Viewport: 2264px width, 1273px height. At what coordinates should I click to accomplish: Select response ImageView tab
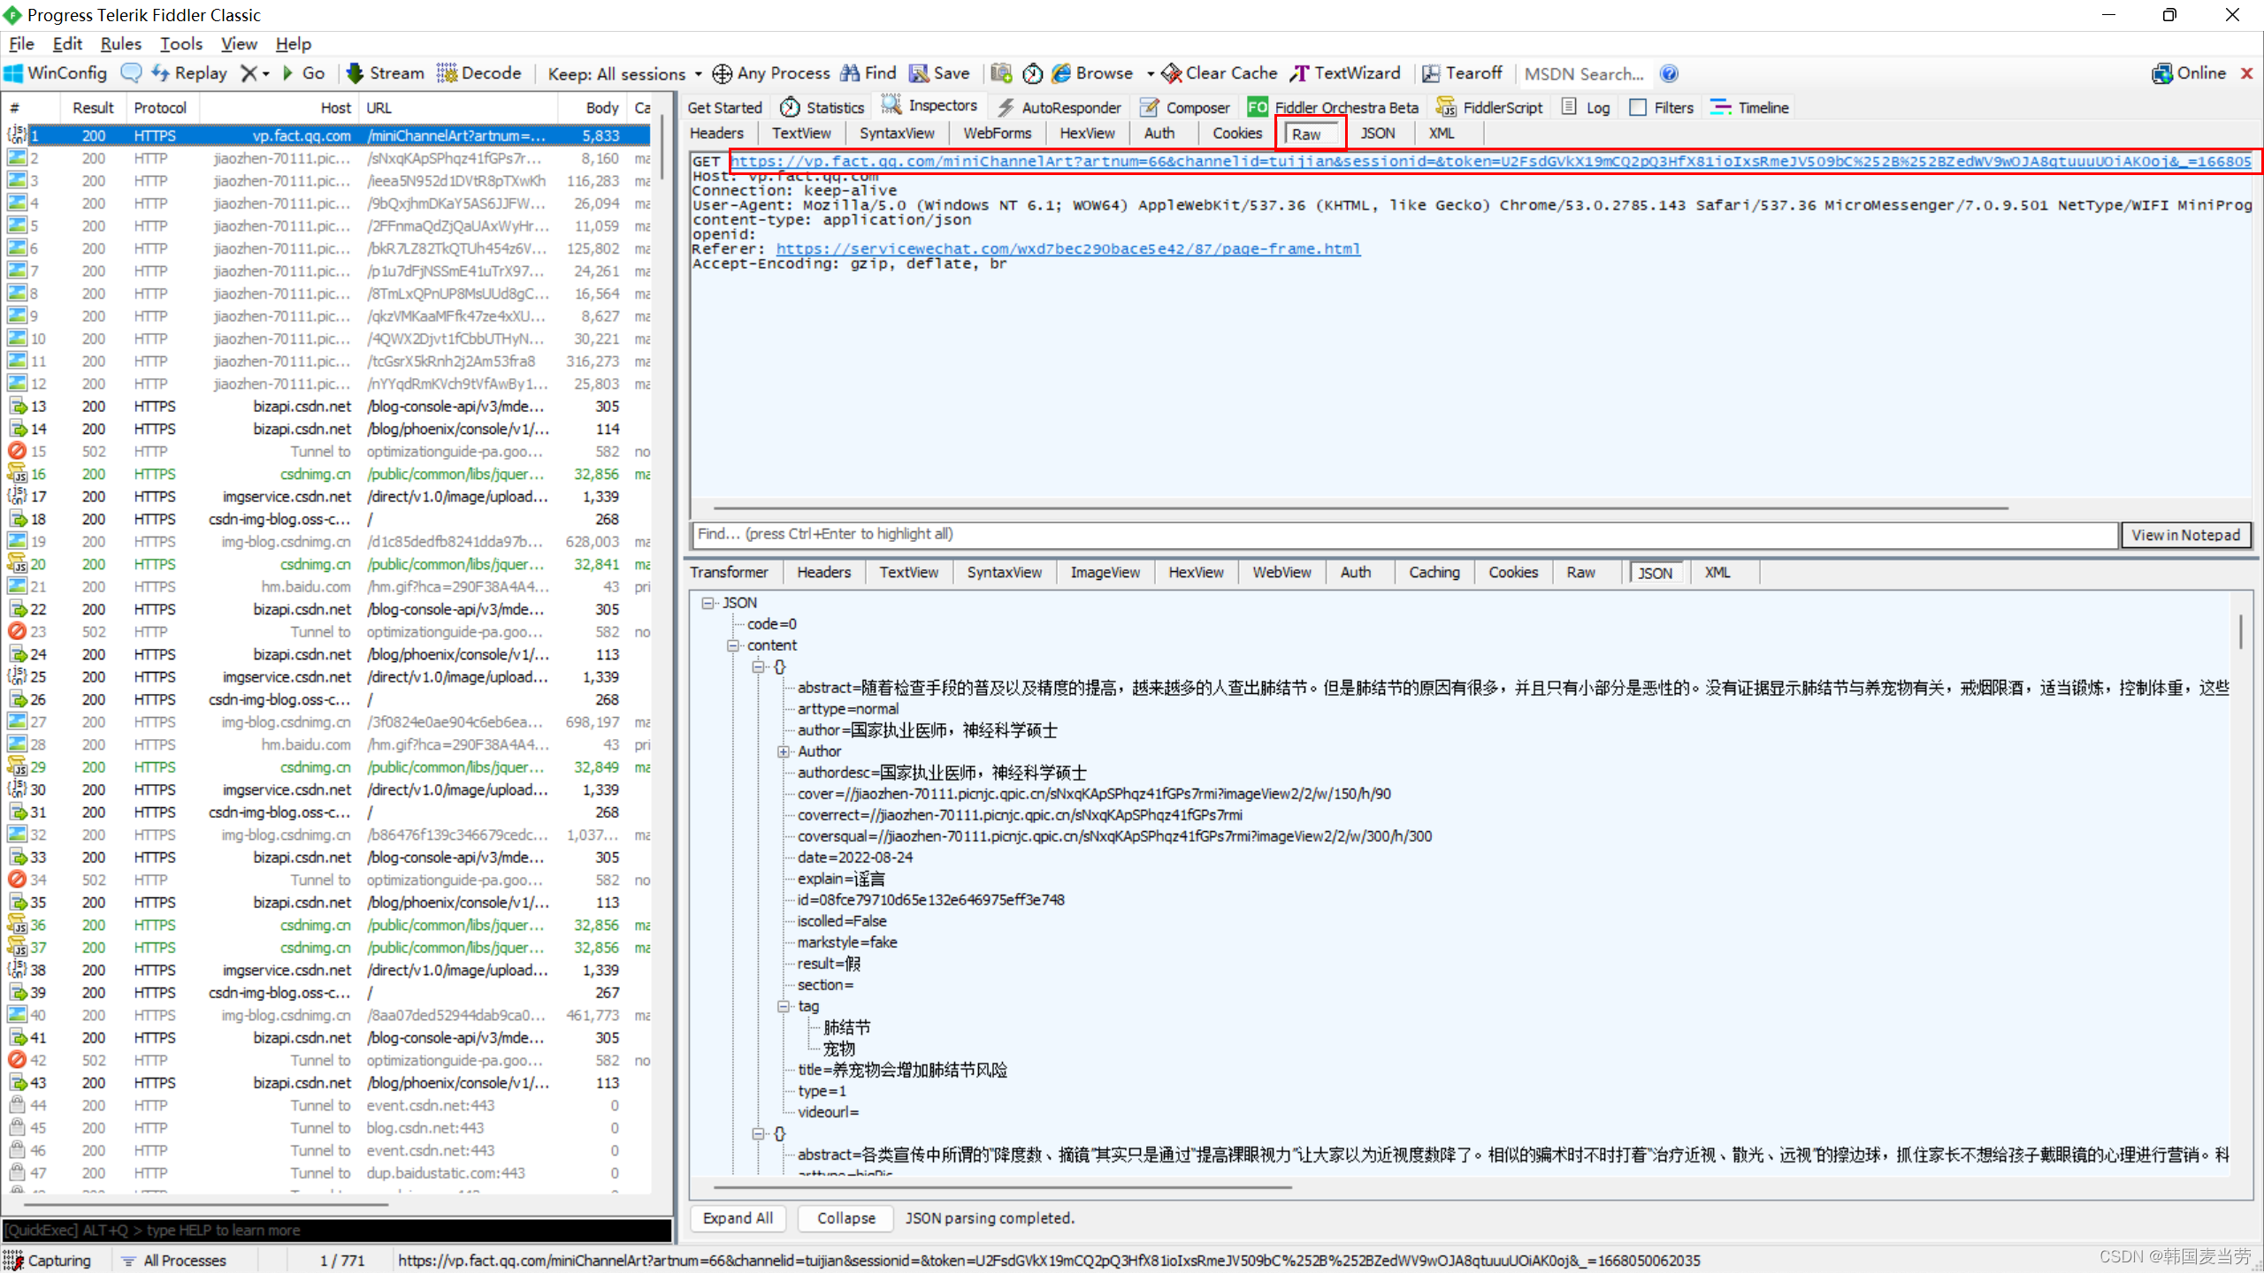[1105, 573]
